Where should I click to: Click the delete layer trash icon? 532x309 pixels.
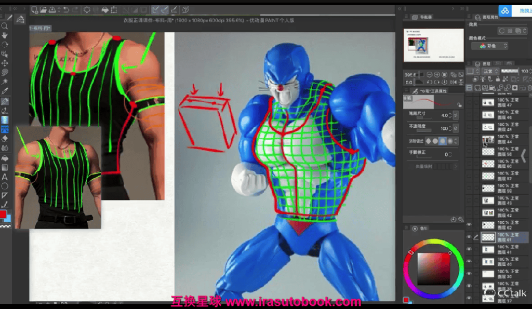529,88
